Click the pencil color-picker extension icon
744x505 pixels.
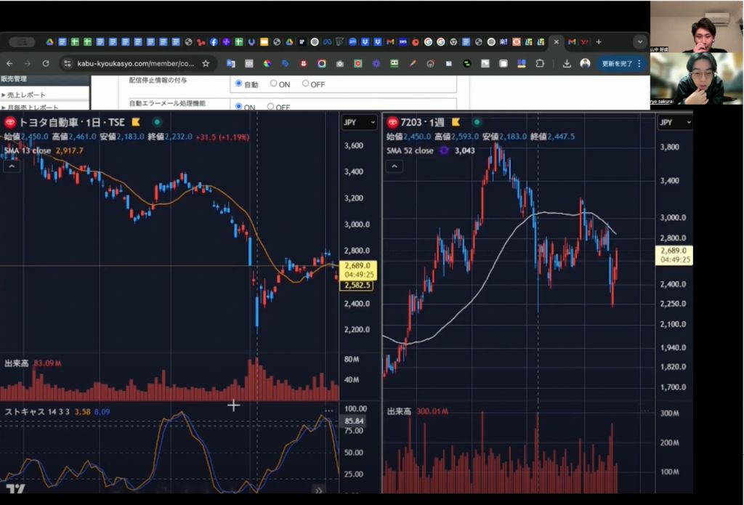tap(413, 63)
